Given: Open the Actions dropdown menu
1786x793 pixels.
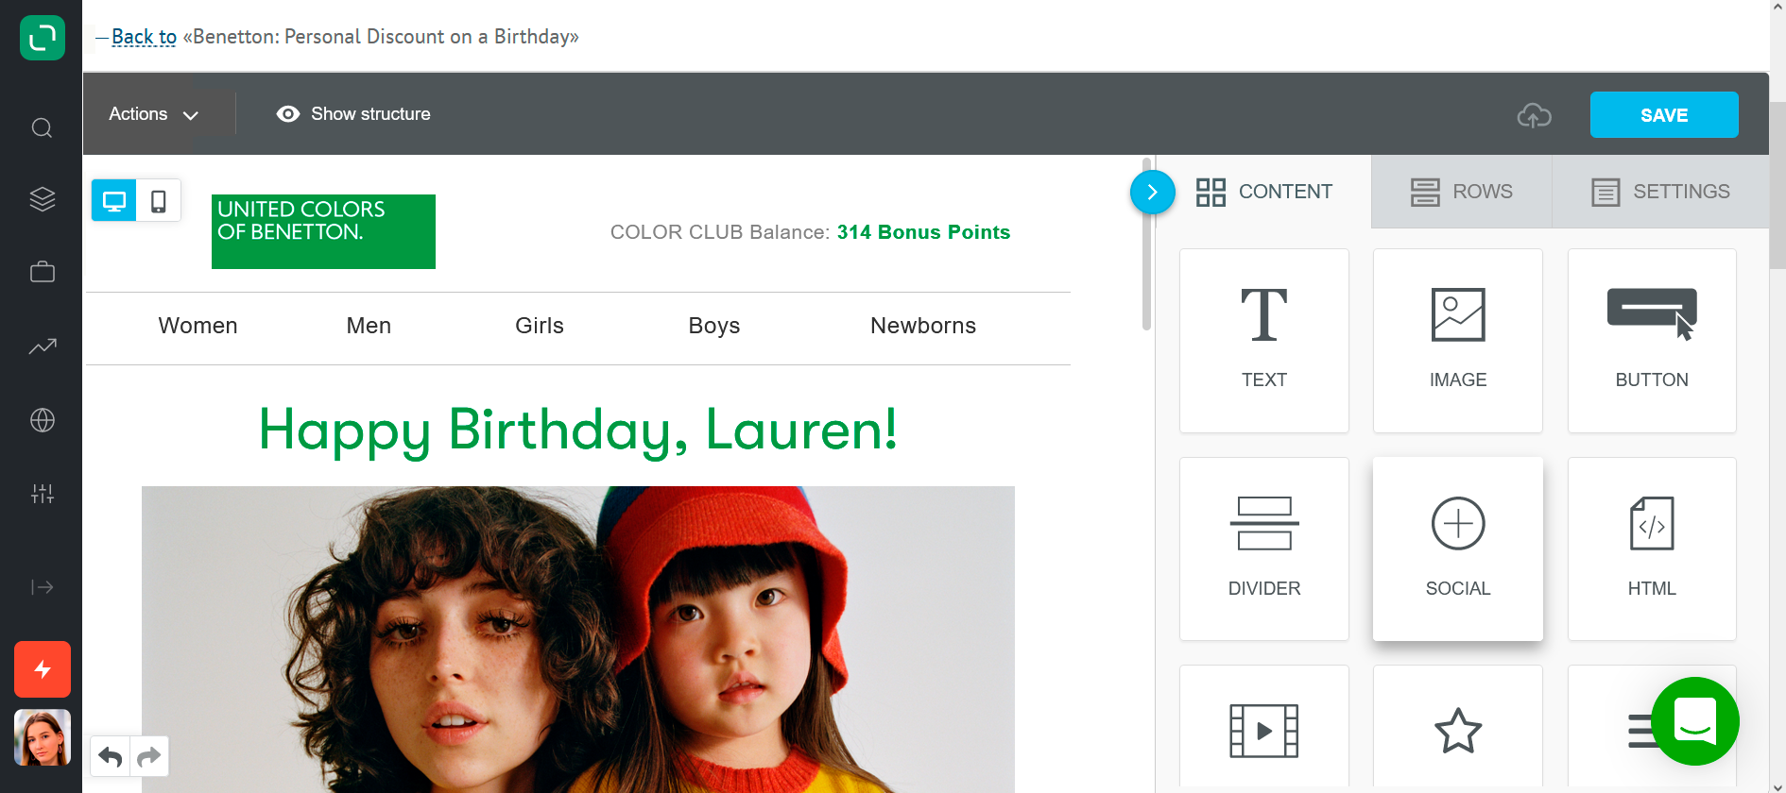Looking at the screenshot, I should click(x=154, y=114).
